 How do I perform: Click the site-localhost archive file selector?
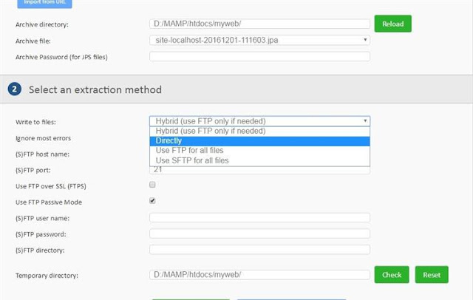[x=259, y=40]
